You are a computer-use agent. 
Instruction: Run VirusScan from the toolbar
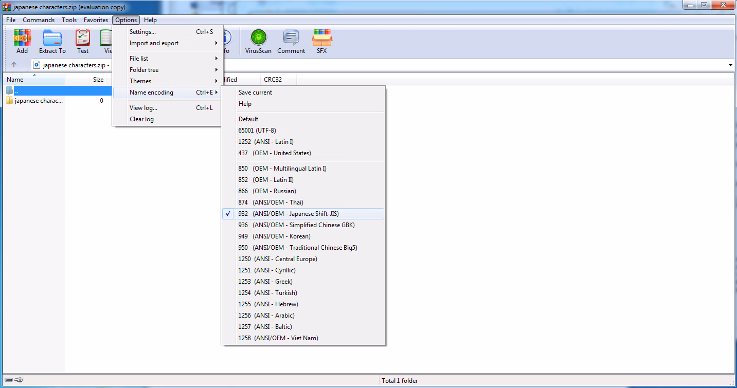258,42
